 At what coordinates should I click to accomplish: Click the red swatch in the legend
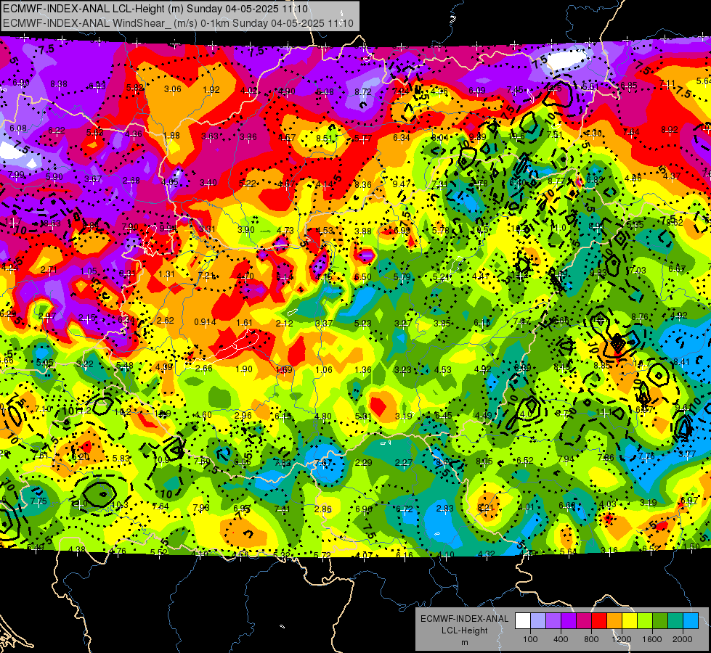pyautogui.click(x=599, y=621)
